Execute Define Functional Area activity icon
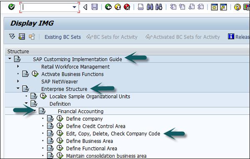 [60, 148]
